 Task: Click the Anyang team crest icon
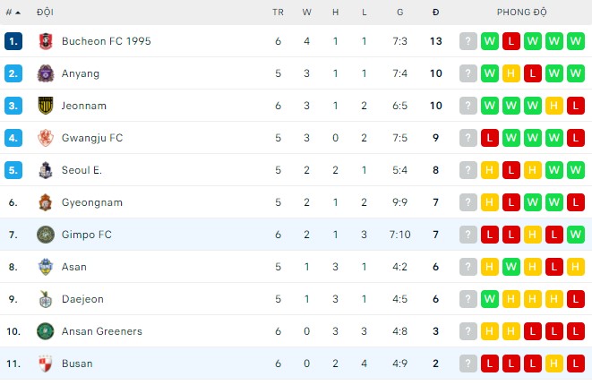pos(46,73)
